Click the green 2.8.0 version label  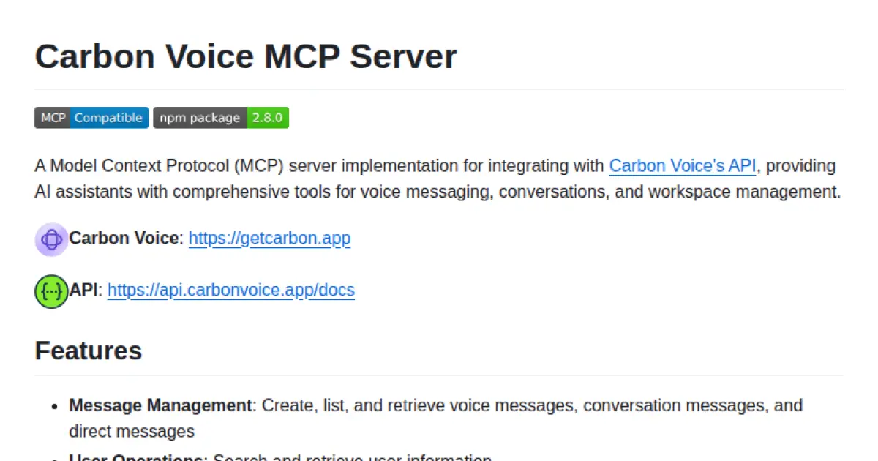[268, 117]
